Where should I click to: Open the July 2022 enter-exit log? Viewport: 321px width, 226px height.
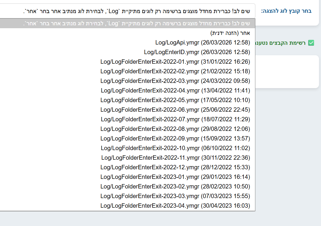point(175,119)
